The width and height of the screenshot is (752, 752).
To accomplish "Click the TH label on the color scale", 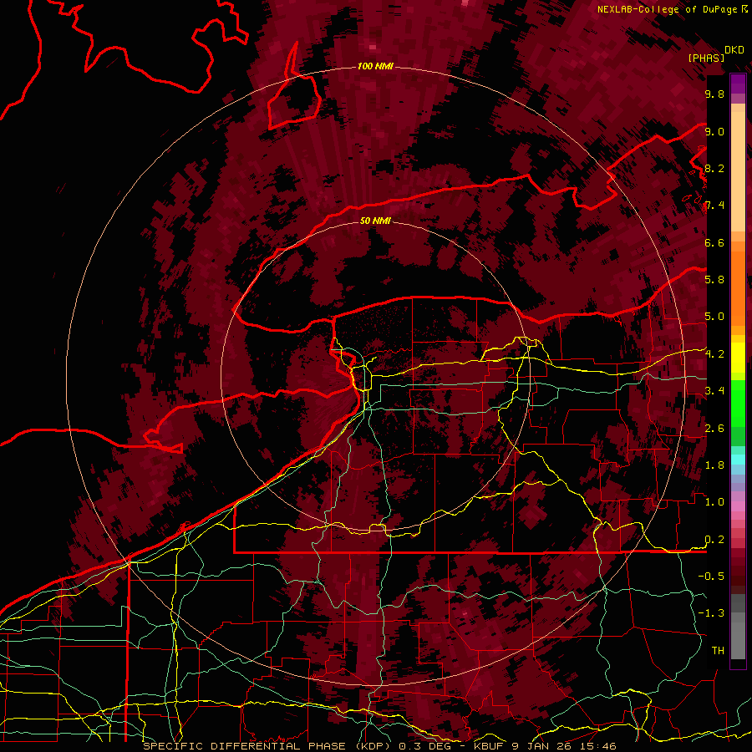I will coord(718,651).
